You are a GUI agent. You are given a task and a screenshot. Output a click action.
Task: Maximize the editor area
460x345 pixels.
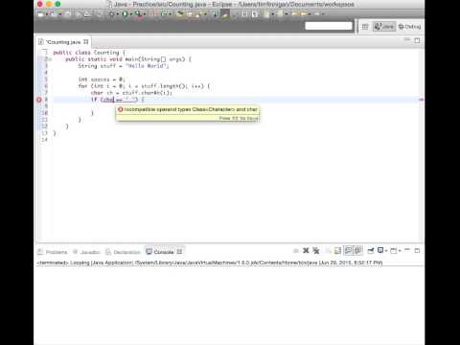click(417, 40)
